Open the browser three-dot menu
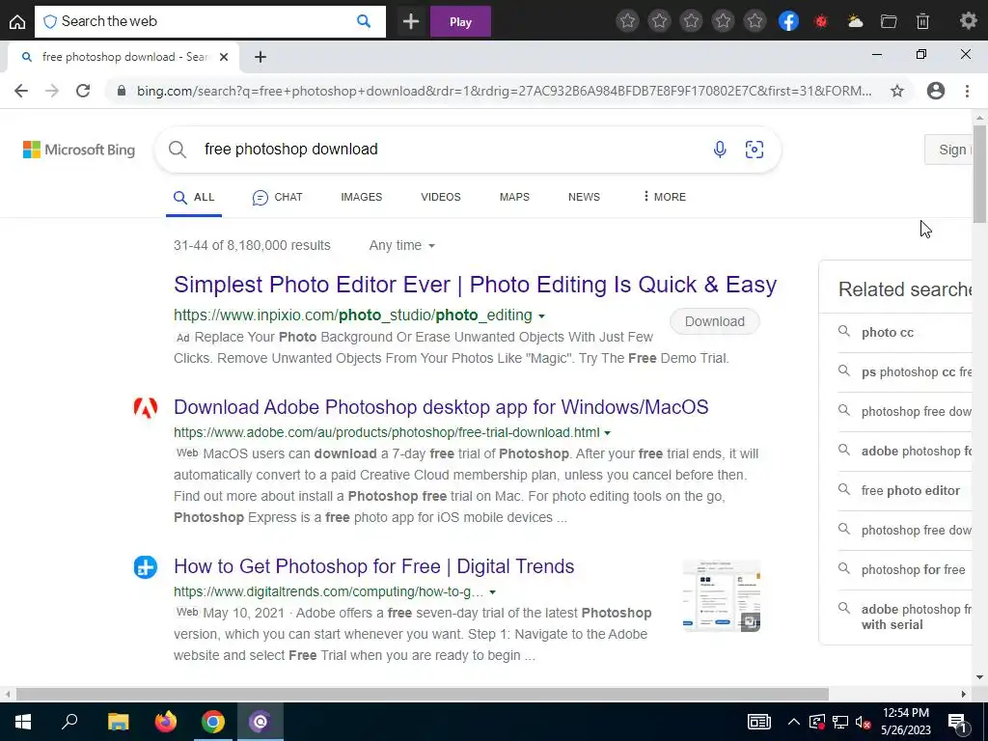Viewport: 988px width, 741px height. [967, 91]
